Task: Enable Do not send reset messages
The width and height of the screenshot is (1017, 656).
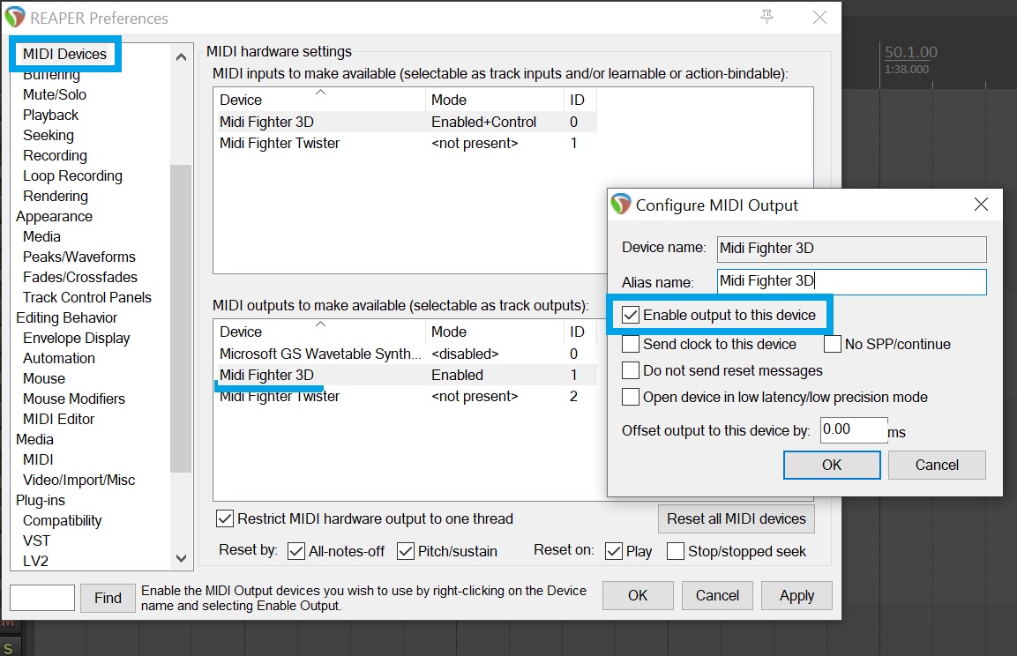Action: (x=632, y=370)
